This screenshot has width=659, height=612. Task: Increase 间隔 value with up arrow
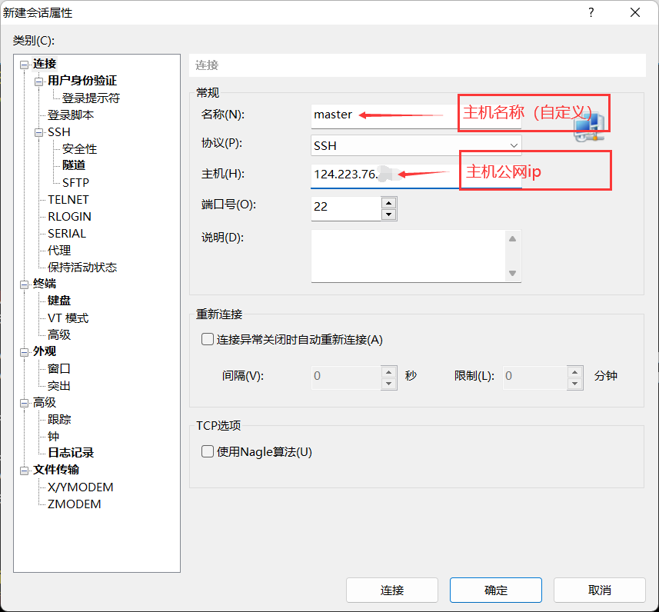point(389,372)
